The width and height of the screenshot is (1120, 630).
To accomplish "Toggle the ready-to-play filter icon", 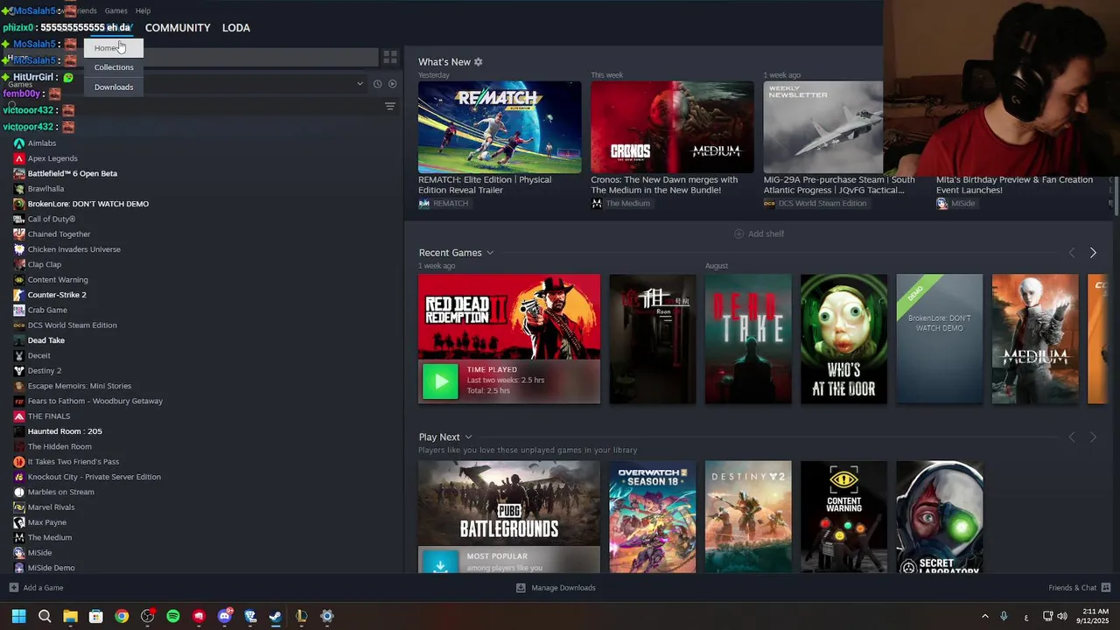I will [x=392, y=84].
